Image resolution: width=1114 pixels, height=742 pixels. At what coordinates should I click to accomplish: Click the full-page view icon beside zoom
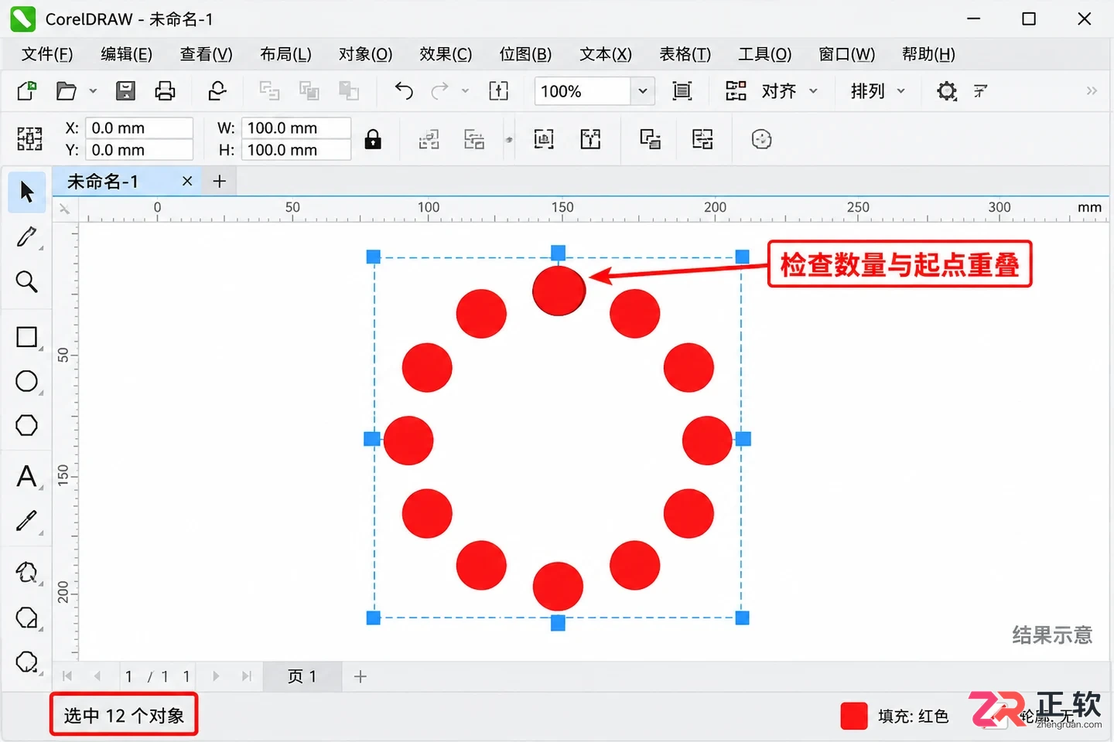682,91
